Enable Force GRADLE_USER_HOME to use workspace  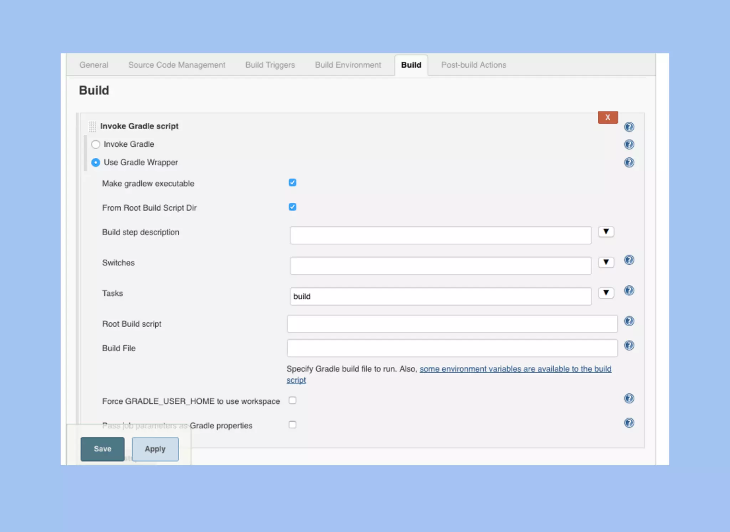292,401
